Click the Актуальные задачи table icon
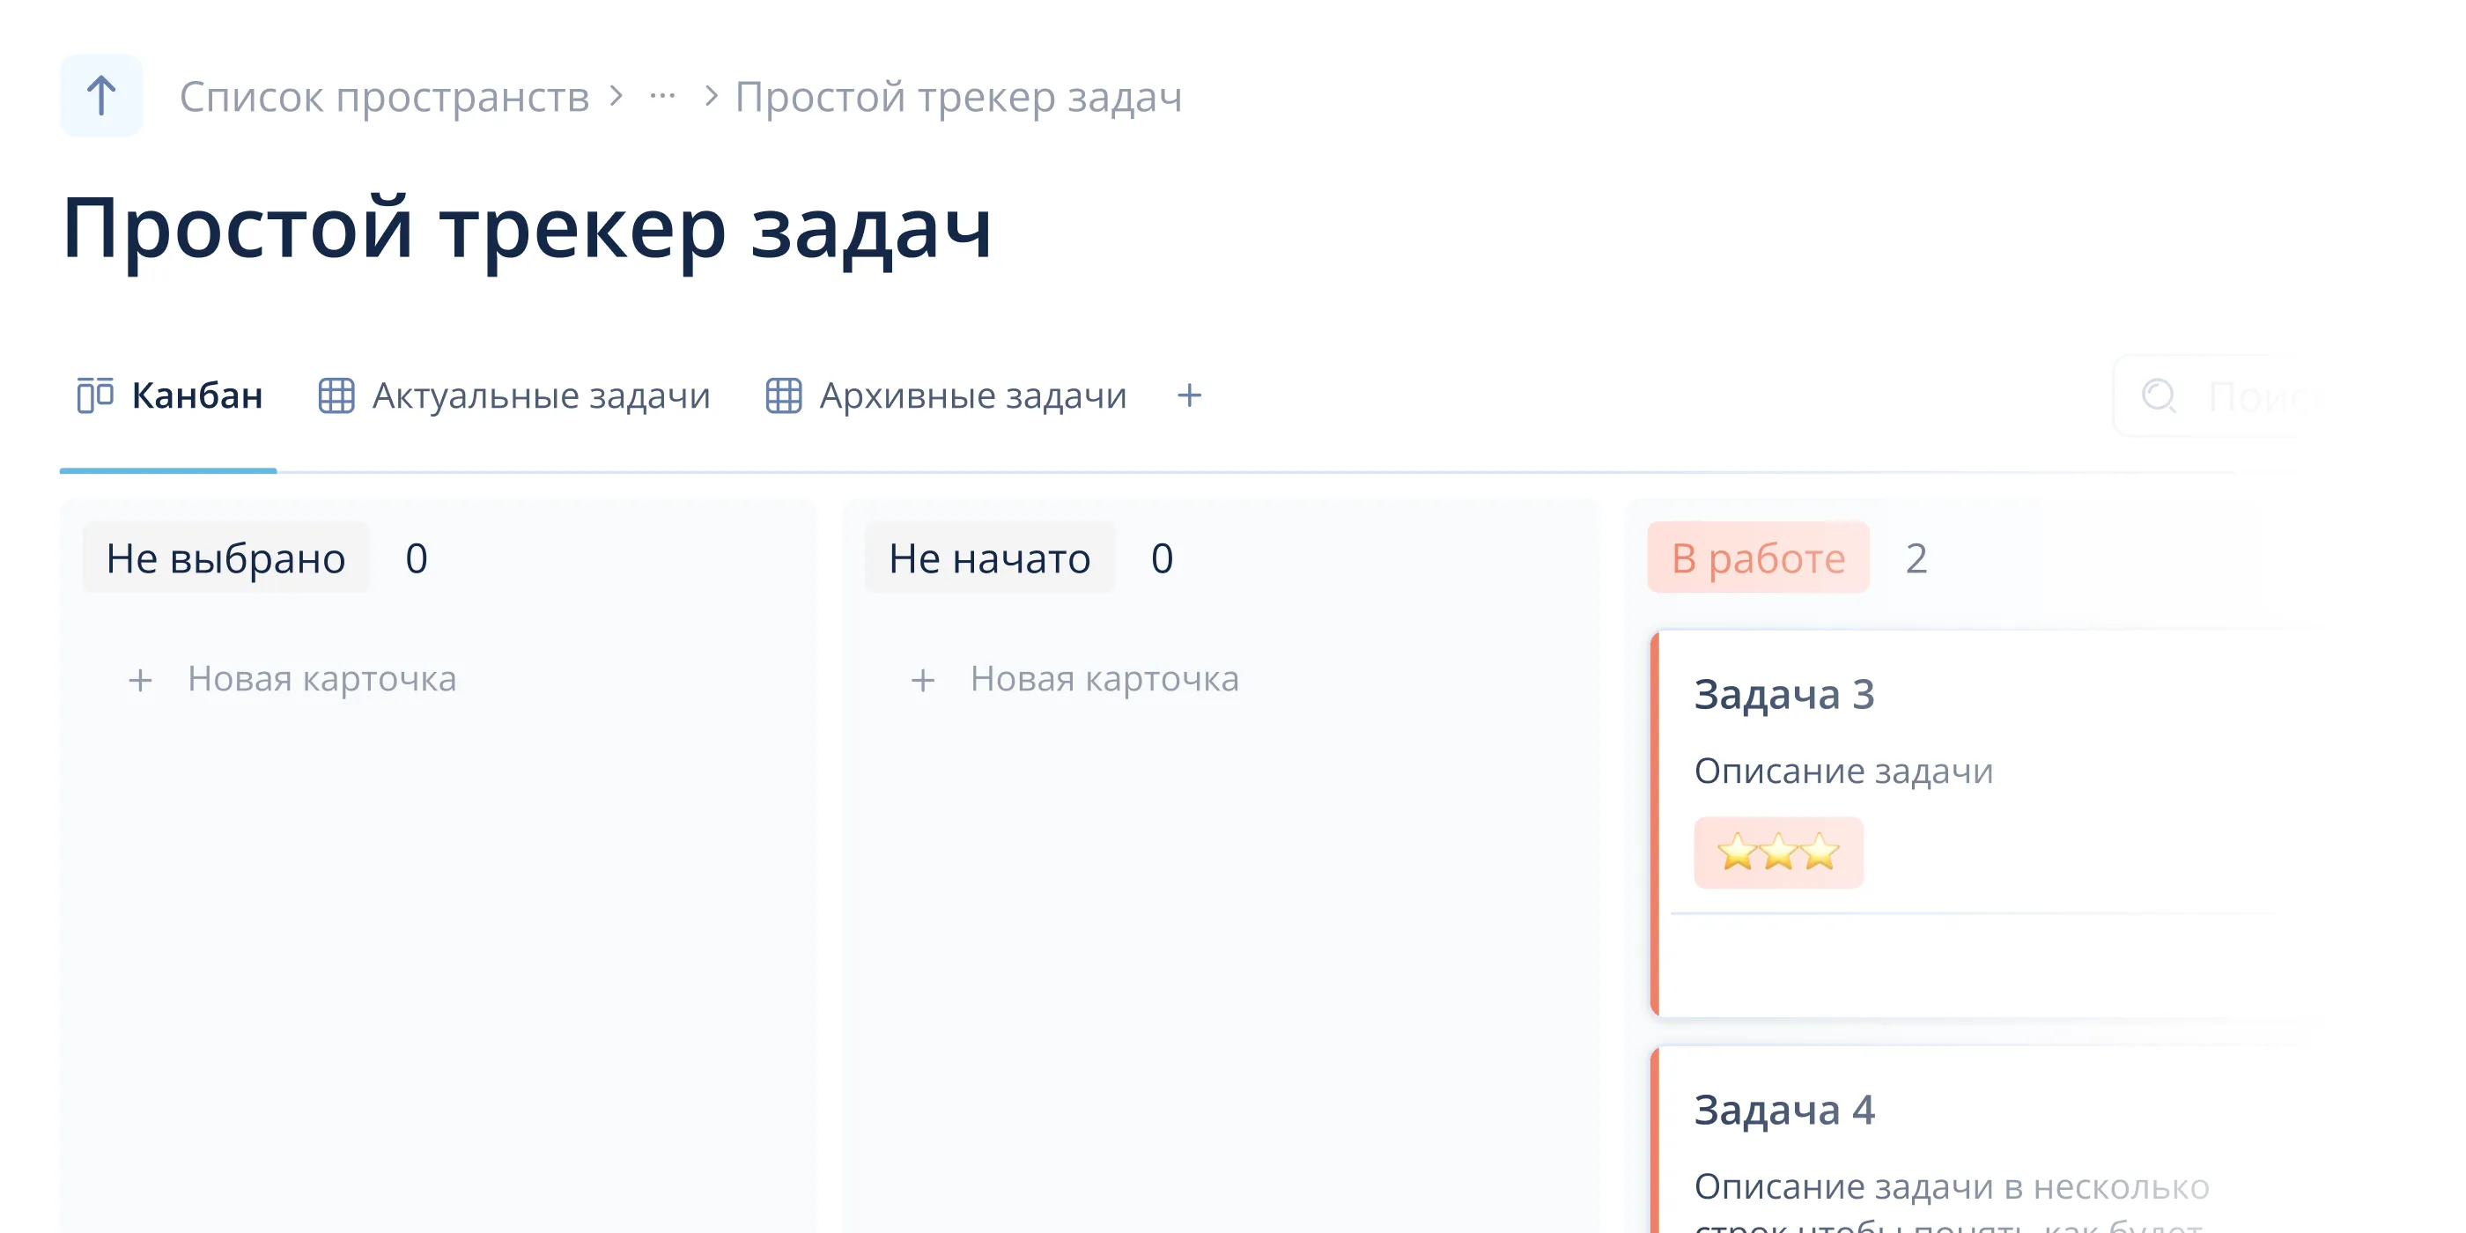 [336, 395]
